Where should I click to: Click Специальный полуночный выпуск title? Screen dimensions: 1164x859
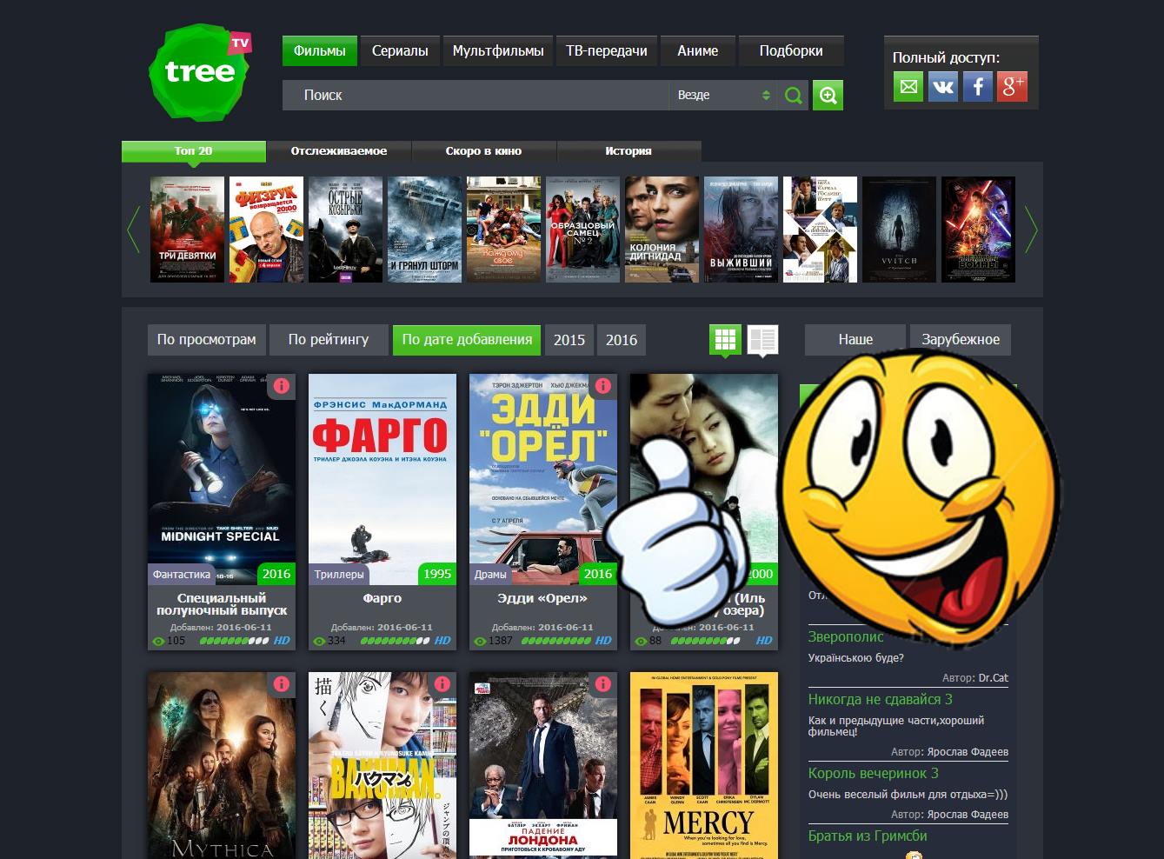(x=222, y=604)
